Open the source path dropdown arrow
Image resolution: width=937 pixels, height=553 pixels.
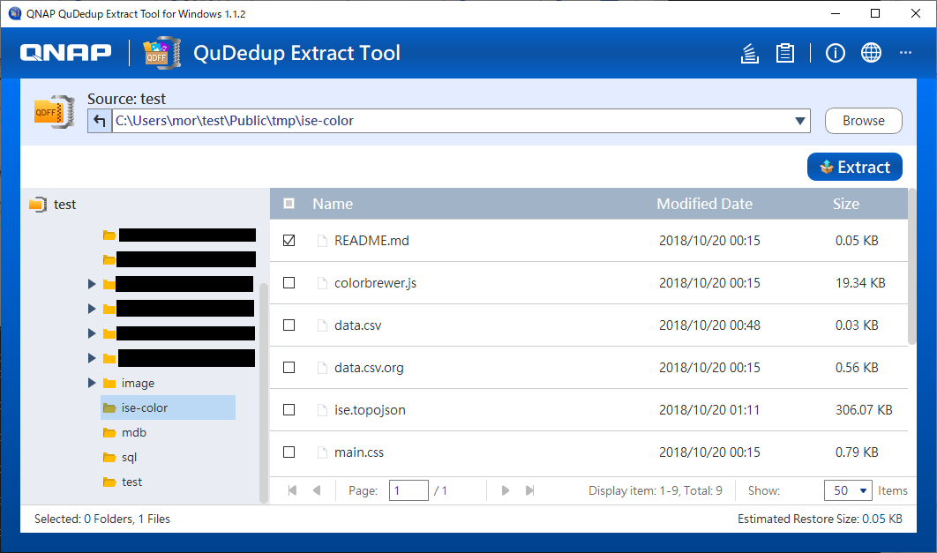[800, 121]
